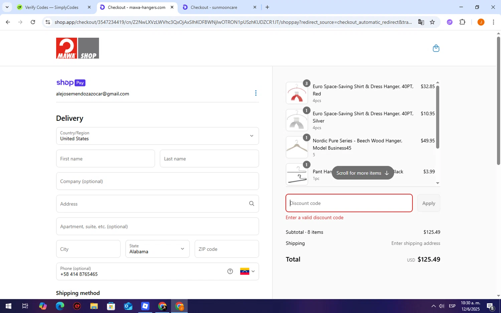Click the Company (optional) field
This screenshot has width=501, height=313.
(157, 181)
